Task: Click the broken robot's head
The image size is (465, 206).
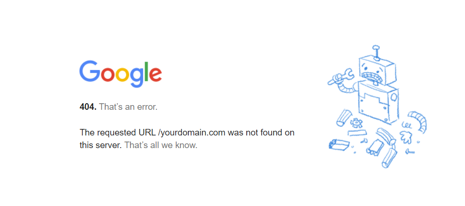Action: point(377,71)
